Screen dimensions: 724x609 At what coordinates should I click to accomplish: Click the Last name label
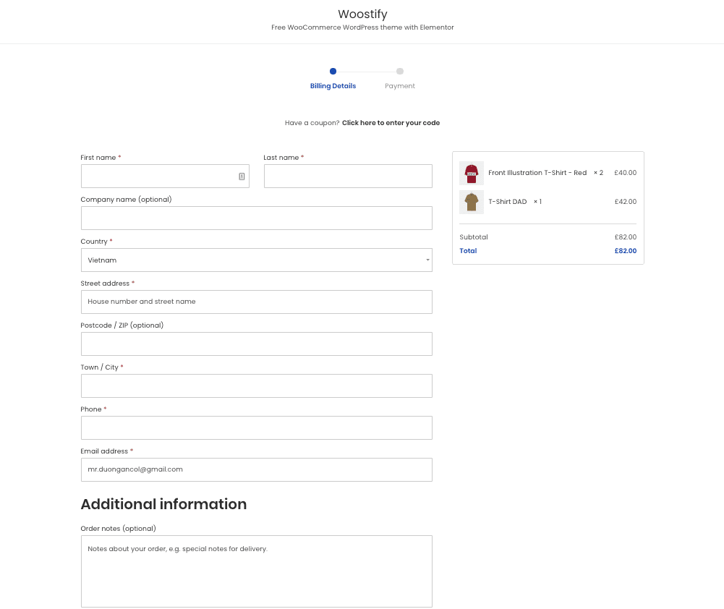point(281,158)
